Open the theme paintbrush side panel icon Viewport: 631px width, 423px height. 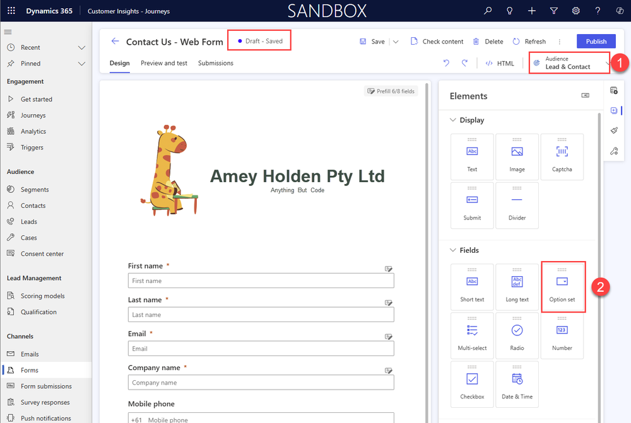click(614, 130)
